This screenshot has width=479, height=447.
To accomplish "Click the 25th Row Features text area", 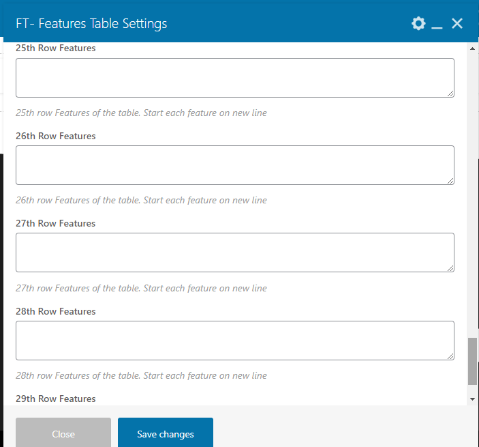I will tap(235, 78).
